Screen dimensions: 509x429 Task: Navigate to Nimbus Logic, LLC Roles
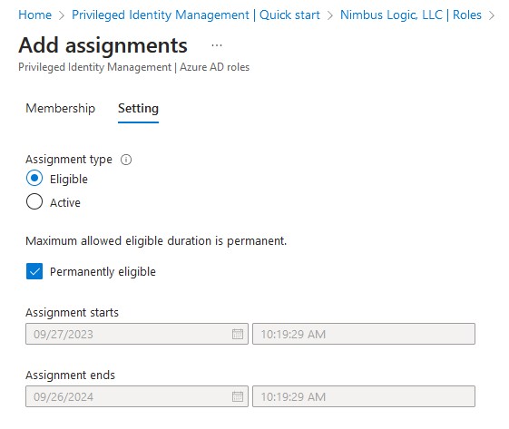(411, 15)
